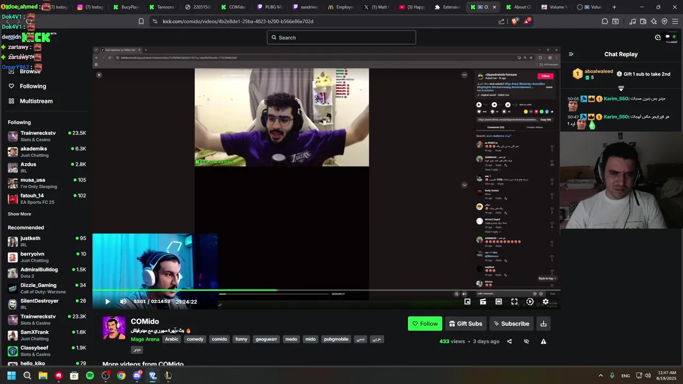683x384 pixels.
Task: Open the Dizzle_Gaming Warzone channel
Action: point(47,288)
